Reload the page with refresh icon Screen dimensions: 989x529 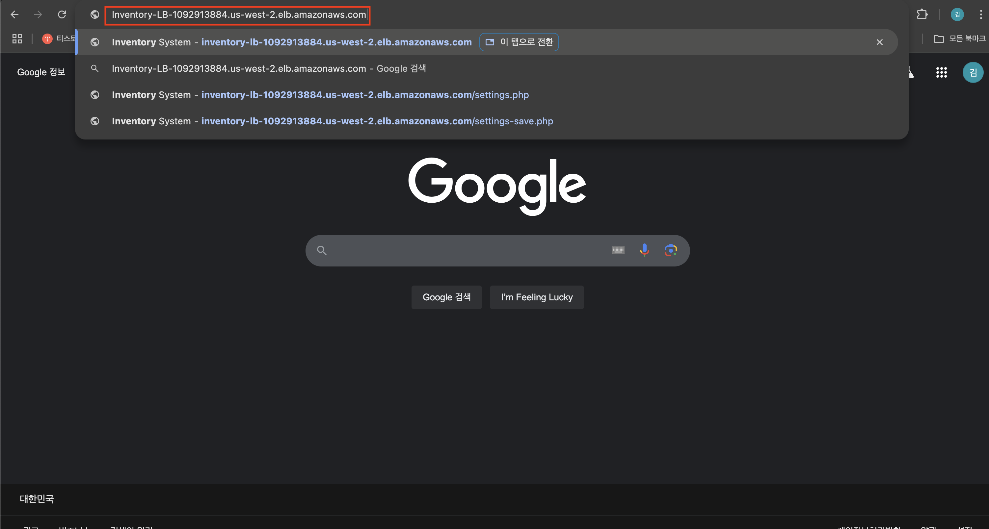pos(62,14)
